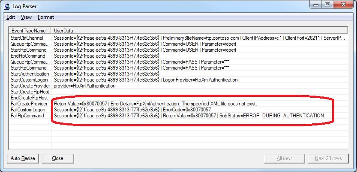Click the All rows button
This screenshot has width=357, height=172.
pyautogui.click(x=285, y=158)
